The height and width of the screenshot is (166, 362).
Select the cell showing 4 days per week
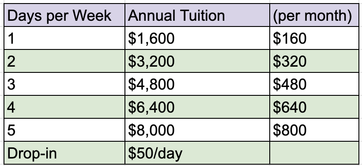(64, 107)
